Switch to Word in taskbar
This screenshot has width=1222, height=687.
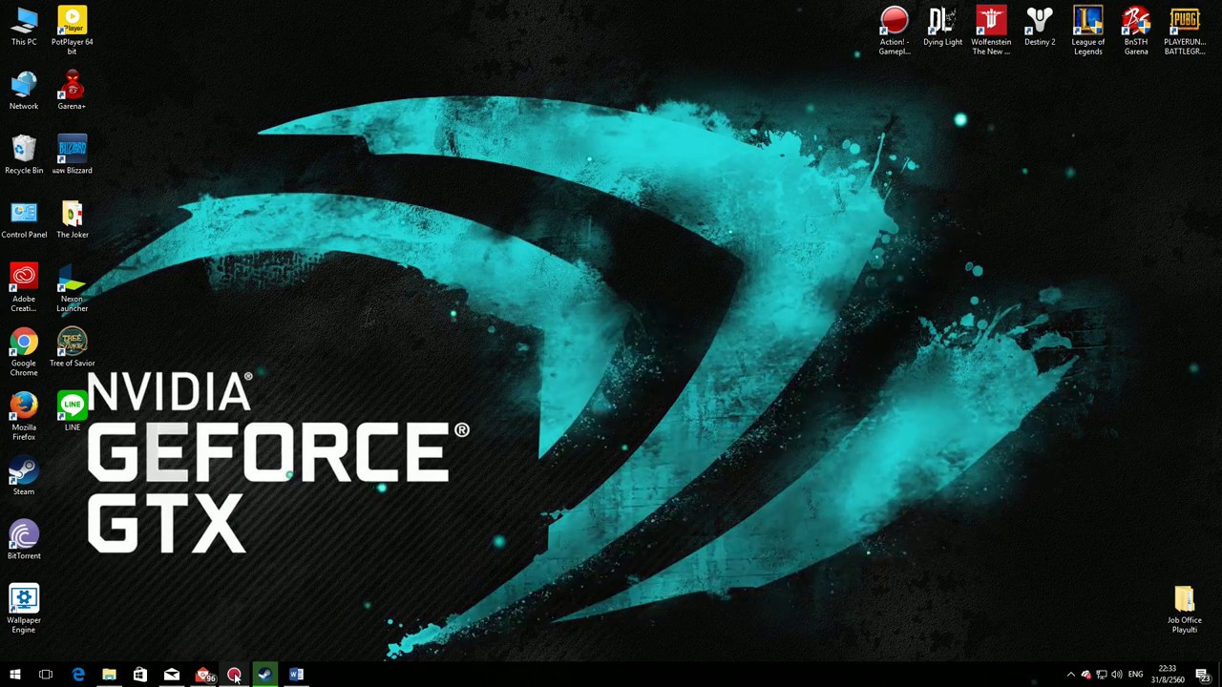coord(296,675)
